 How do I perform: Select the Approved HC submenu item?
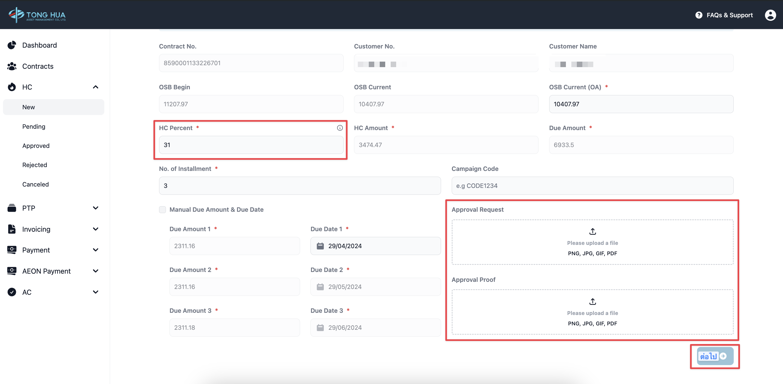click(36, 146)
